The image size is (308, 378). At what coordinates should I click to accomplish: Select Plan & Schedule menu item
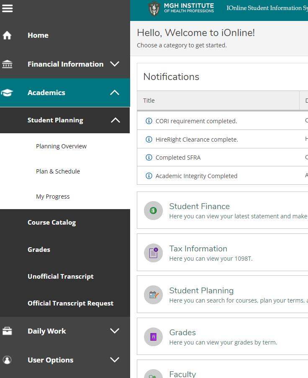tap(58, 171)
